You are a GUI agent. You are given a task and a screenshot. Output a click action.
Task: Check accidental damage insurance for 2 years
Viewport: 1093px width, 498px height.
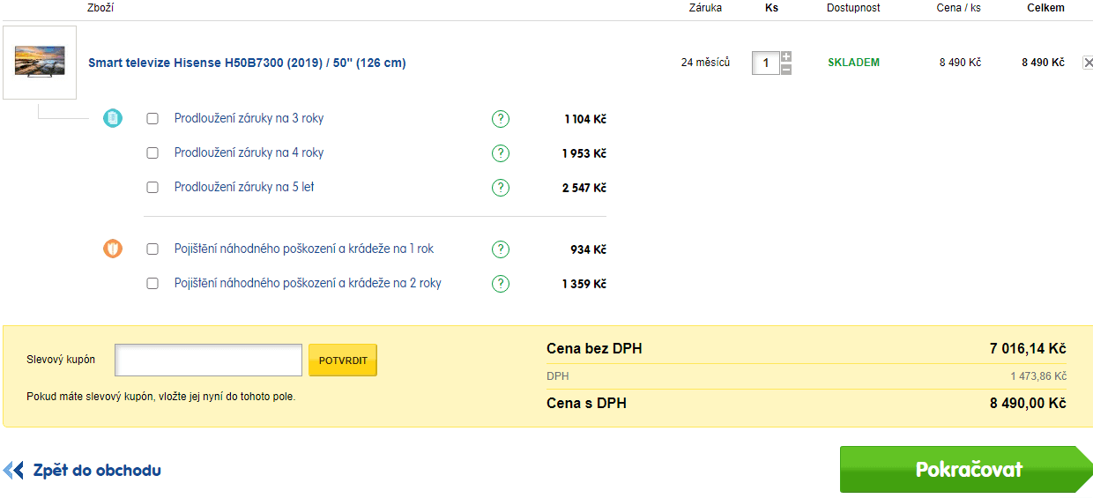point(152,283)
